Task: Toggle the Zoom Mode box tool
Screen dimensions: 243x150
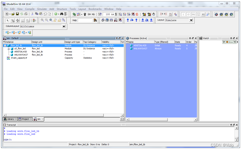Action: pyautogui.click(x=13, y=21)
